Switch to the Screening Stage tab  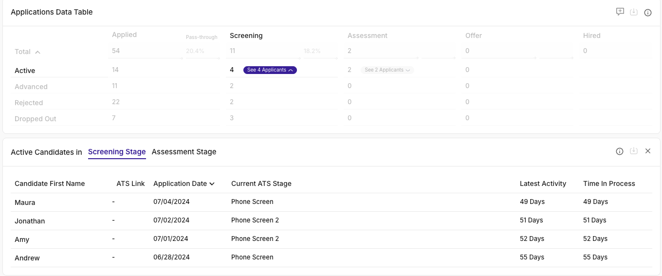click(x=117, y=152)
